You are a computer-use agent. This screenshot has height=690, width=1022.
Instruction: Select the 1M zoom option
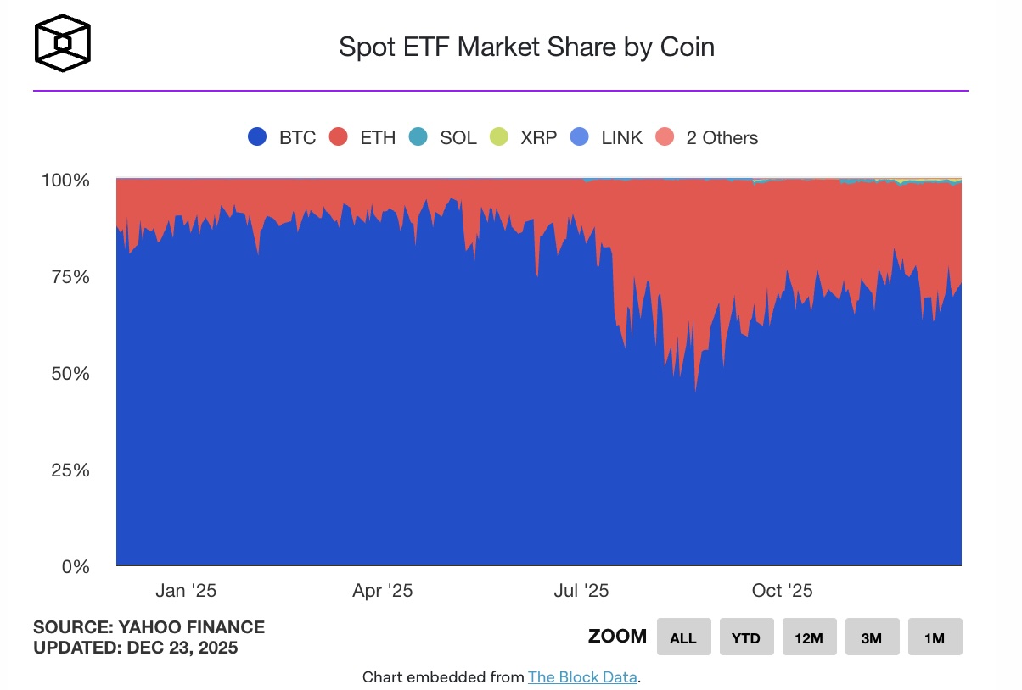pyautogui.click(x=935, y=637)
